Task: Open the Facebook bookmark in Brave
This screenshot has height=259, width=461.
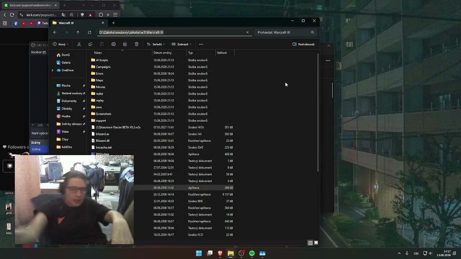Action: 16,23
